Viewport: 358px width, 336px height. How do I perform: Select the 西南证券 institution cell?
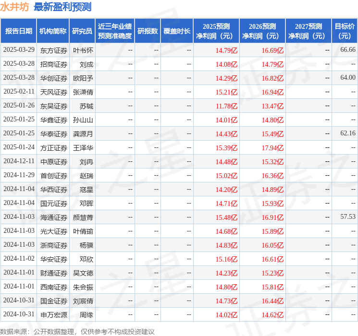pos(54,287)
